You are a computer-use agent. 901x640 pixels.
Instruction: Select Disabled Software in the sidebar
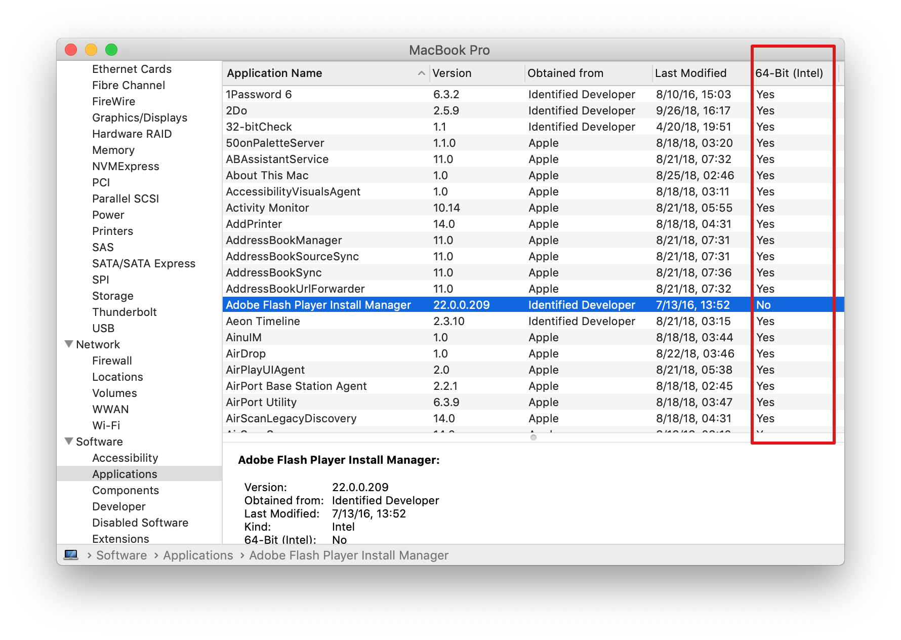tap(140, 523)
